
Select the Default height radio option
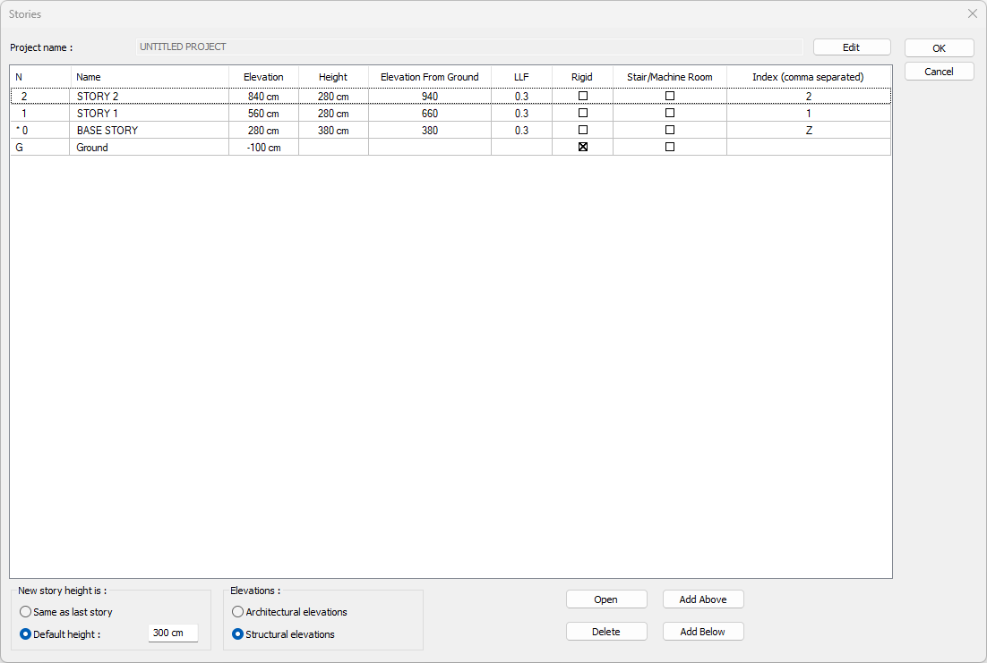(26, 634)
